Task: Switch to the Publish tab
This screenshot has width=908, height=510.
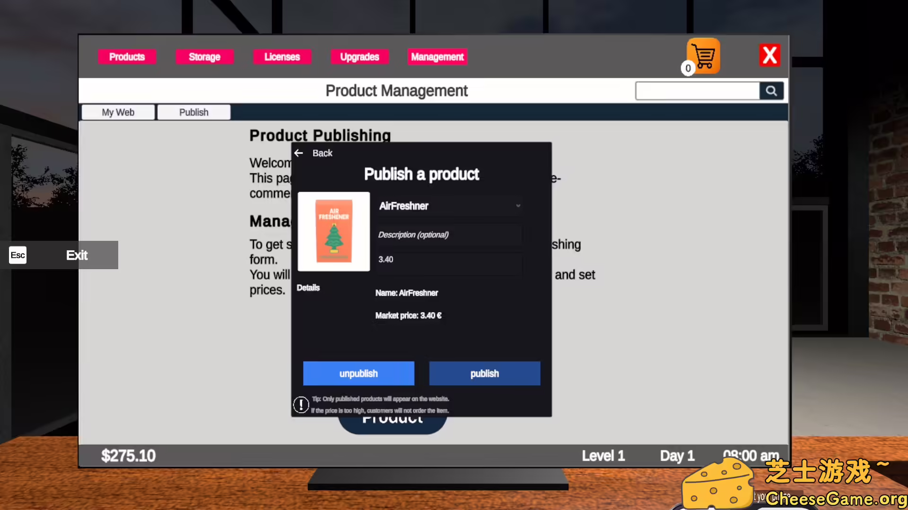Action: point(194,112)
